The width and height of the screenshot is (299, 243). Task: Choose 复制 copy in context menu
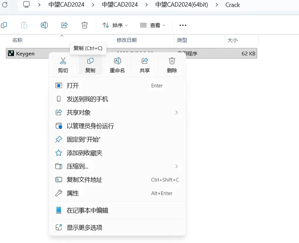[90, 65]
